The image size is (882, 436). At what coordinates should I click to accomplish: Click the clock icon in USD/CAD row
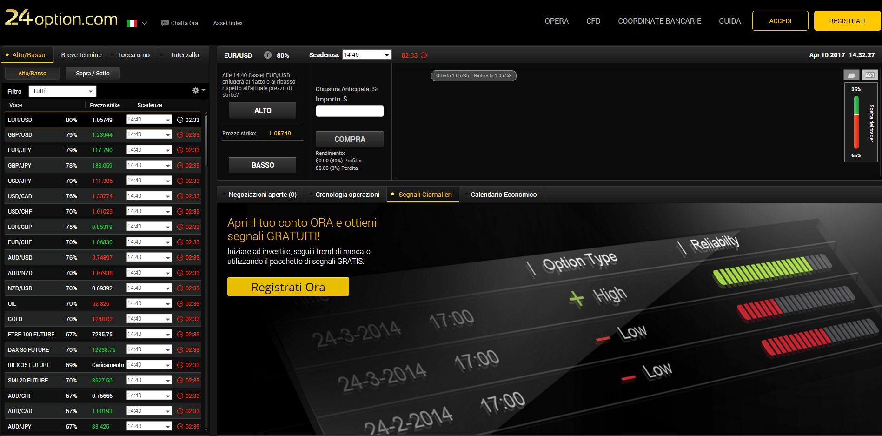click(180, 196)
